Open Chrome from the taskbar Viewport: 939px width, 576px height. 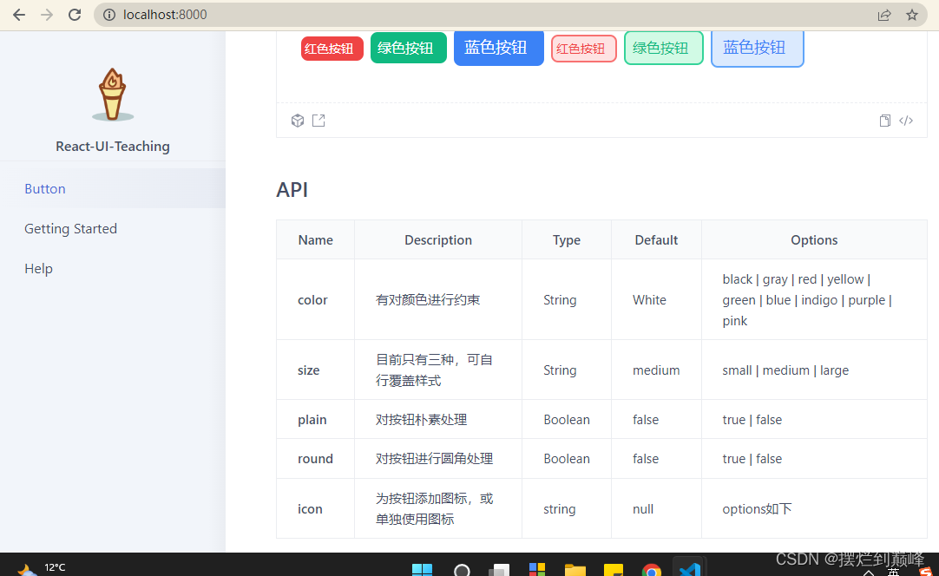(652, 569)
